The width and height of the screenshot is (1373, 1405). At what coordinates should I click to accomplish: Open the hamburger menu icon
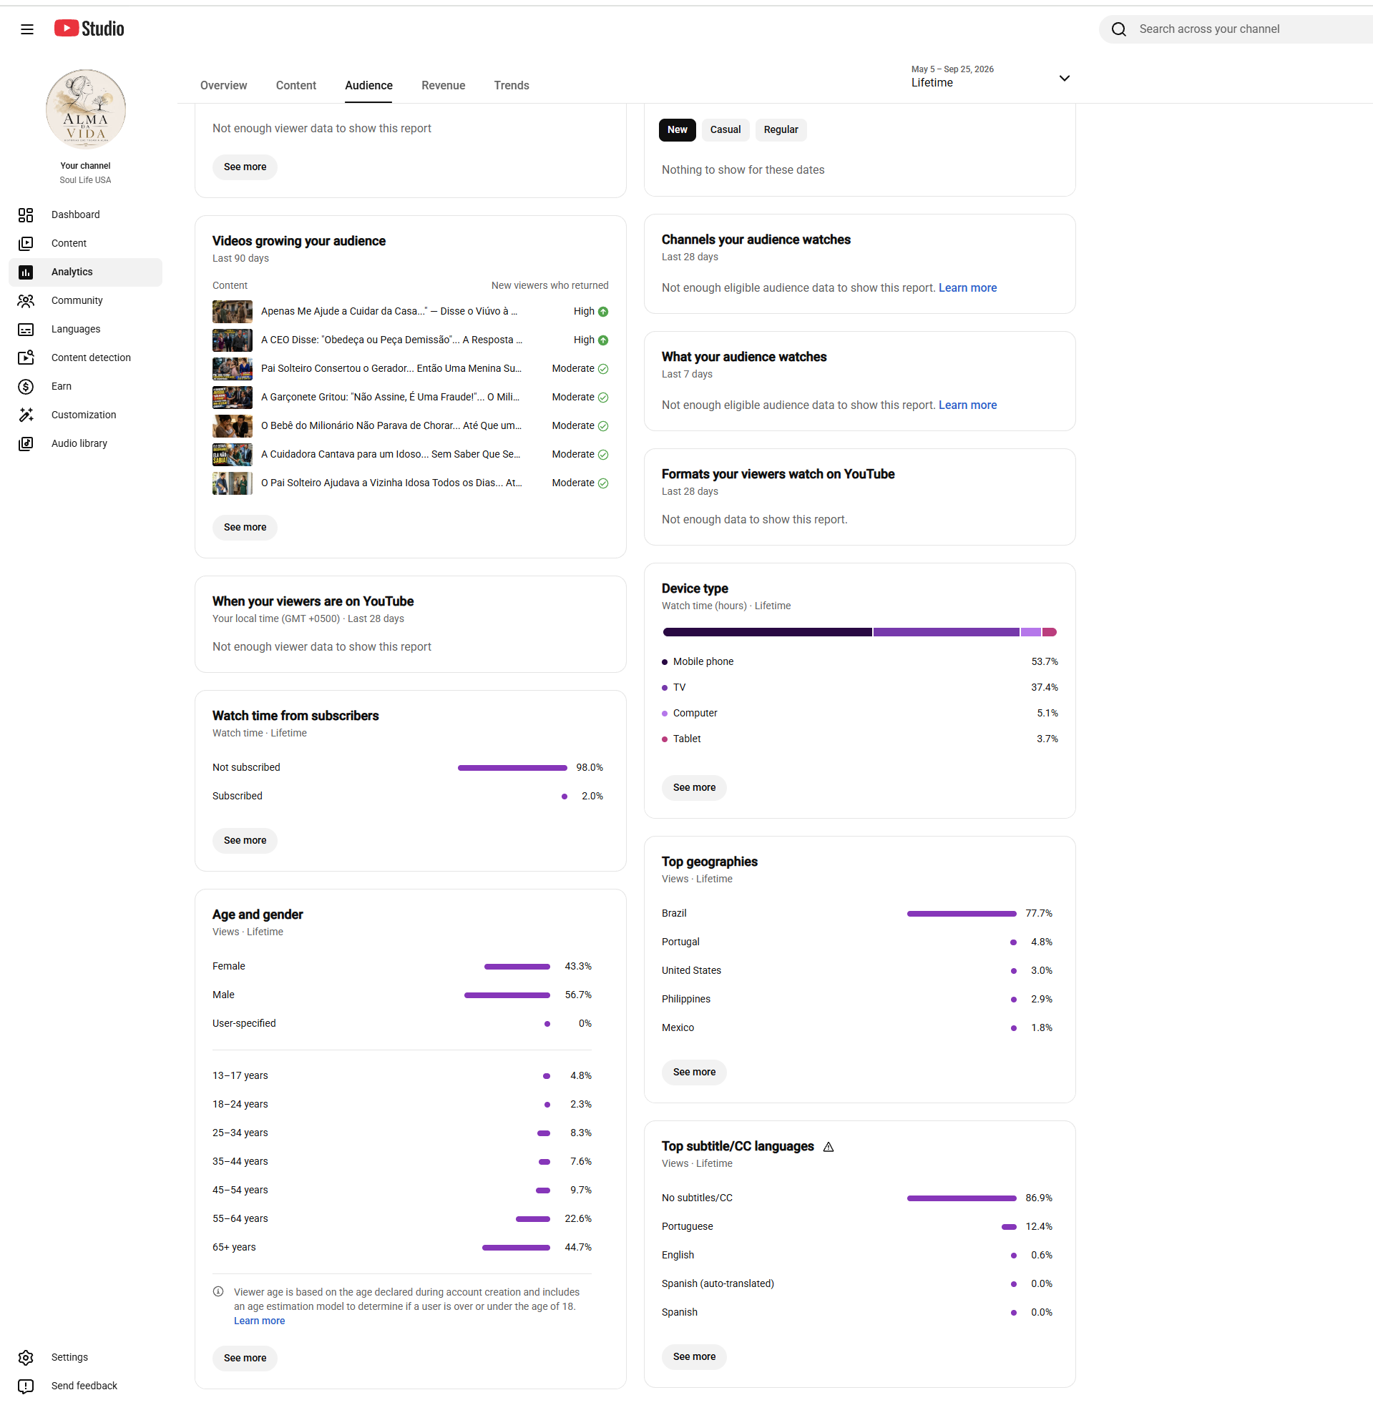26,29
